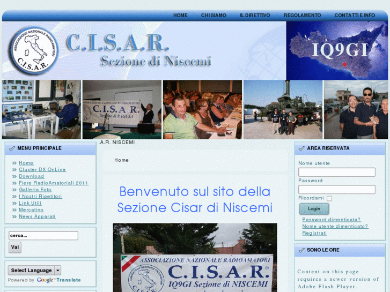Viewport: 390px width, 292px height.
Task: Open the dinner gathering photo
Action: click(202, 109)
